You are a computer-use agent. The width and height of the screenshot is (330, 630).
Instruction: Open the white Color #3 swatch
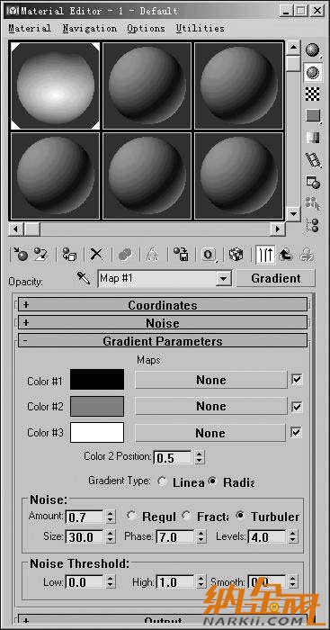[97, 432]
